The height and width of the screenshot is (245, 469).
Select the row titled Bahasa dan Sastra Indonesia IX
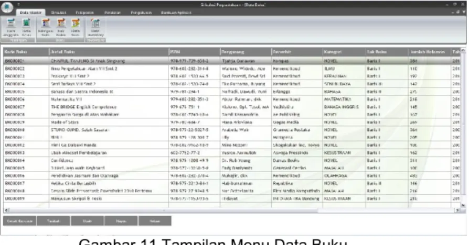click(x=232, y=92)
